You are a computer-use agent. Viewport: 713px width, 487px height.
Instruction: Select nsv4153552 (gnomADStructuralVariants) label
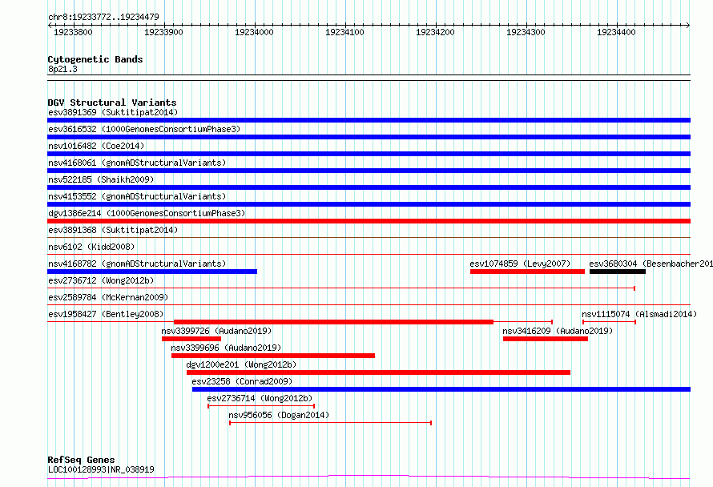point(137,196)
